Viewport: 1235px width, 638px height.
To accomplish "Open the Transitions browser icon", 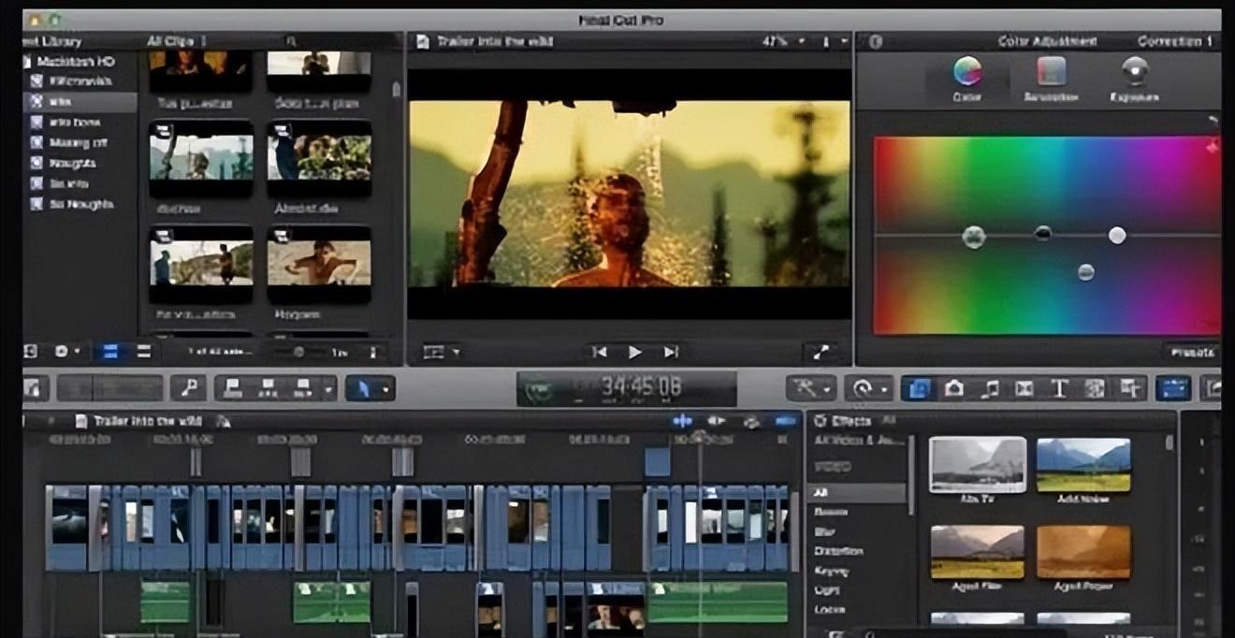I will [x=1024, y=388].
